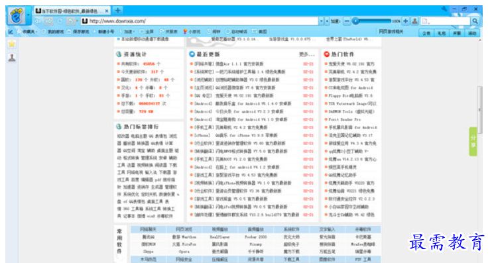Open the Winamp link
This screenshot has width=490, height=263.
click(x=256, y=244)
